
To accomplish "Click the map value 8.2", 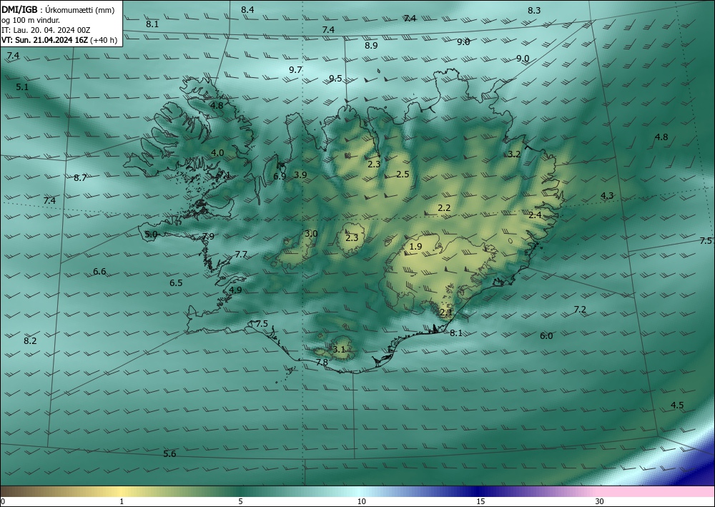I will pyautogui.click(x=30, y=340).
